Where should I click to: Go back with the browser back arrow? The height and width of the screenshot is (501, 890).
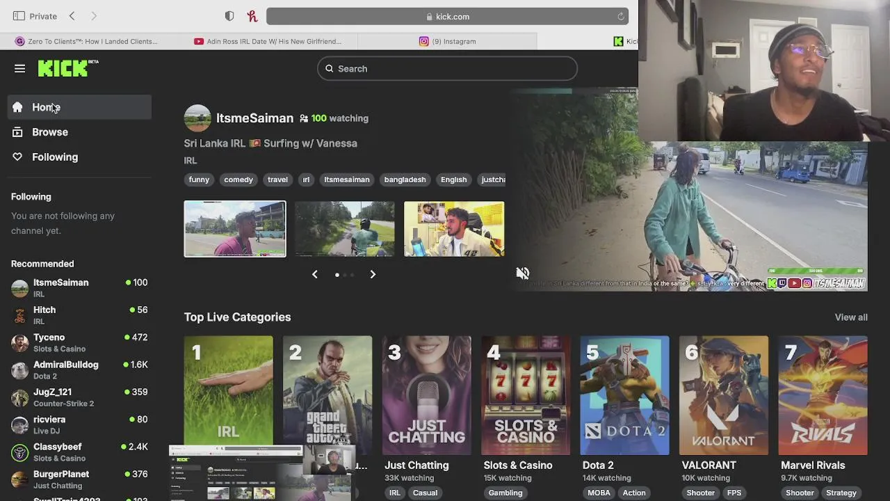coord(72,16)
